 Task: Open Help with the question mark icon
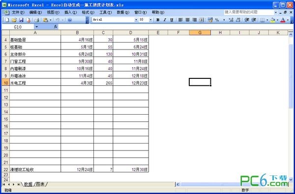coord(69,20)
